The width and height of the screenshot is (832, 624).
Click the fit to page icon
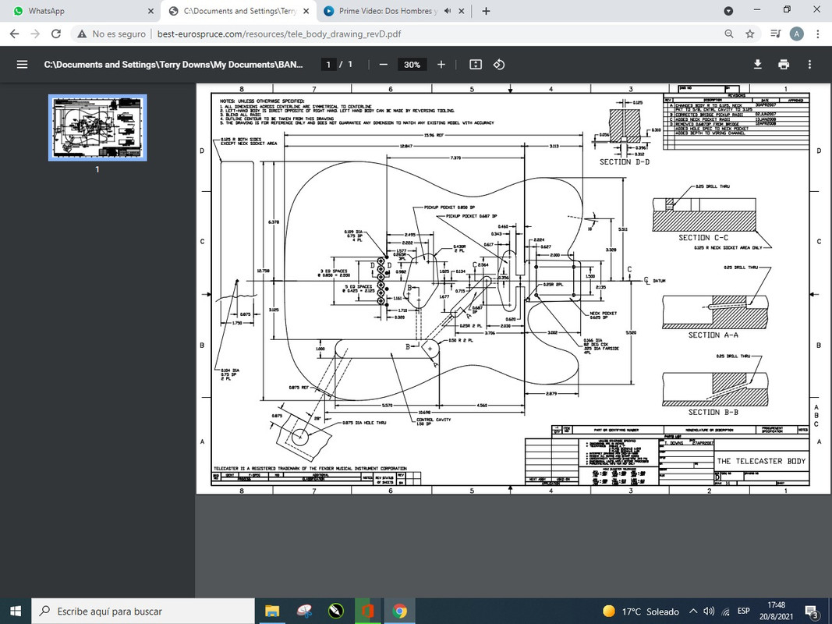(x=476, y=65)
